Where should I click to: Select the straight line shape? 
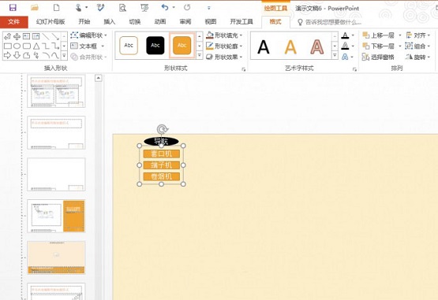(46, 36)
